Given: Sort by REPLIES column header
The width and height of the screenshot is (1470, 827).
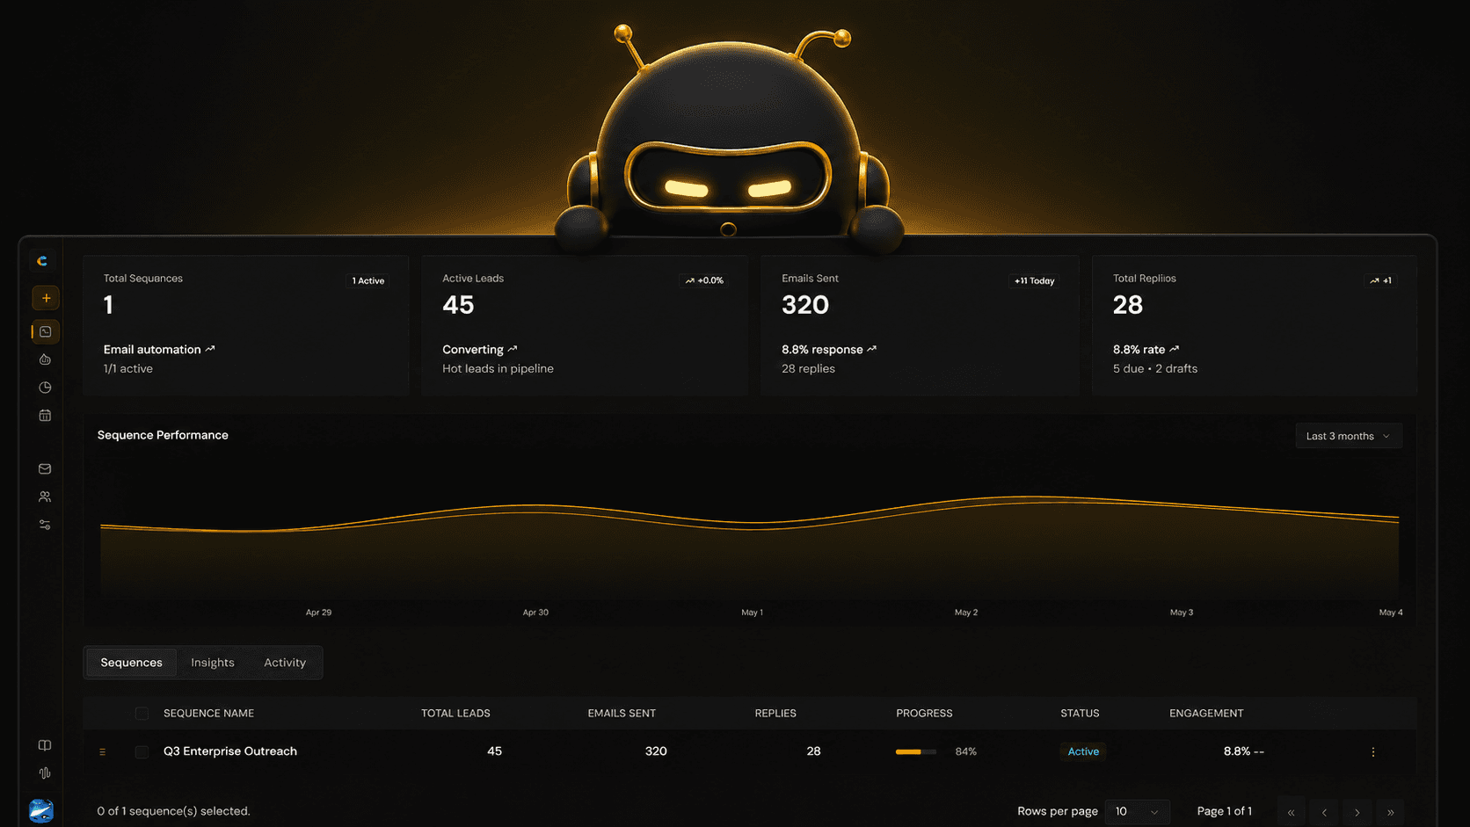Looking at the screenshot, I should point(775,714).
